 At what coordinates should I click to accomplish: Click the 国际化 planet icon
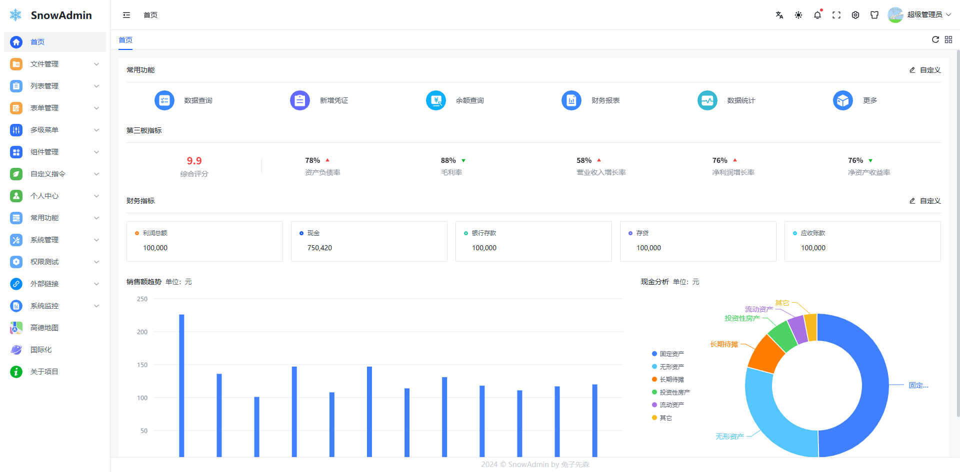click(x=16, y=350)
